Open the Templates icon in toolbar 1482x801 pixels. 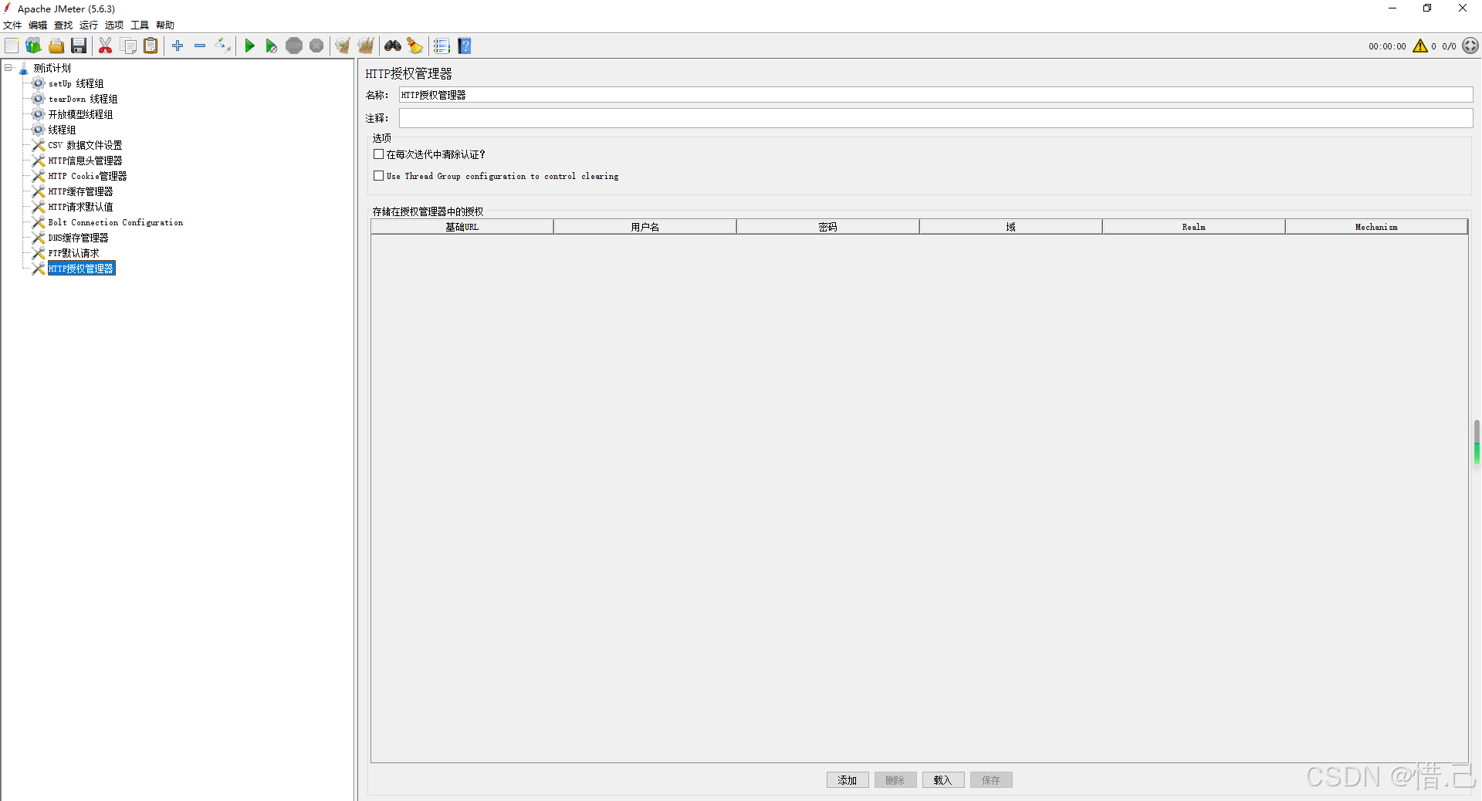(x=33, y=46)
